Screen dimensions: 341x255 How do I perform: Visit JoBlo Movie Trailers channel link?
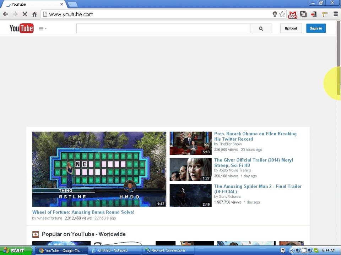tap(235, 170)
